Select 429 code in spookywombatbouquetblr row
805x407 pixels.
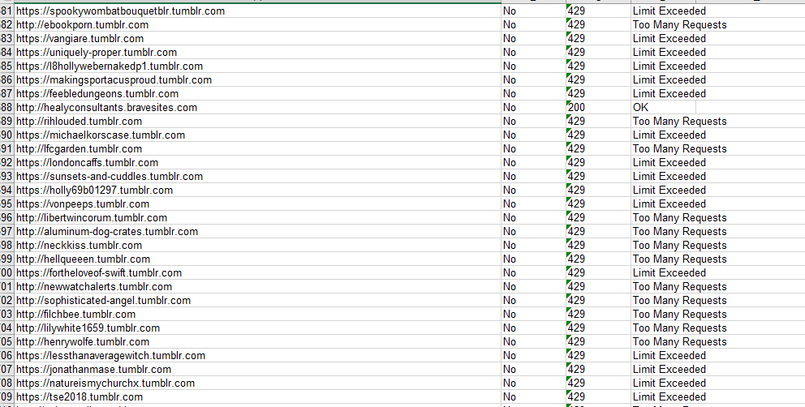599,11
